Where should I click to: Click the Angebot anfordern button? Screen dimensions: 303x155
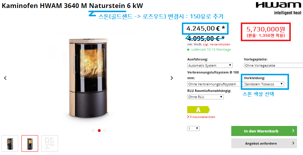pos(264,143)
